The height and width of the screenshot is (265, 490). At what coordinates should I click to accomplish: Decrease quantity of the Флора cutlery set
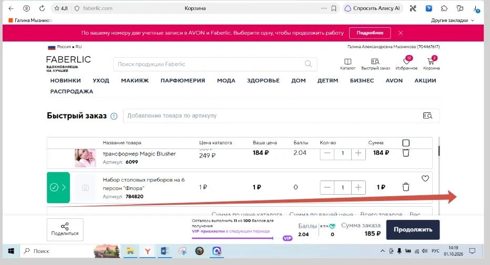point(327,187)
